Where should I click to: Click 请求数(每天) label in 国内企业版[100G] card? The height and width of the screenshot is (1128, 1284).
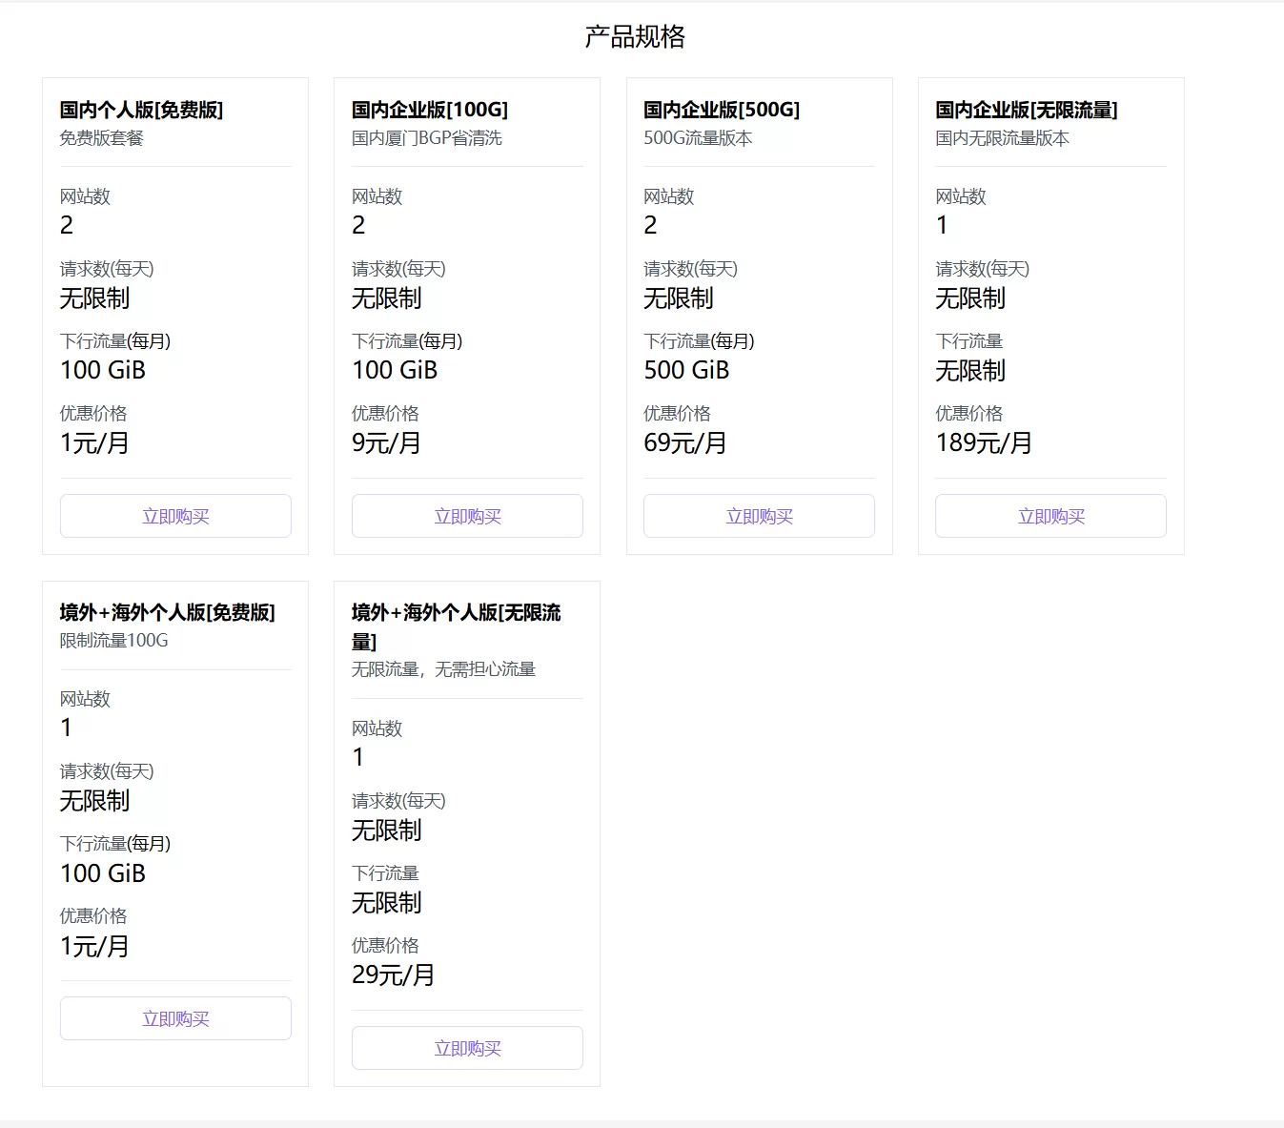click(x=398, y=269)
